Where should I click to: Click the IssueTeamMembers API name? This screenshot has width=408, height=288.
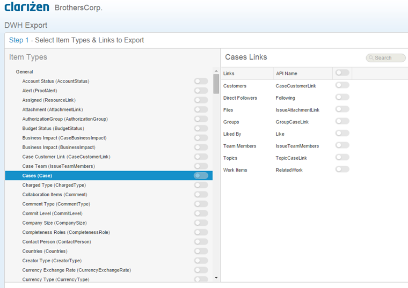click(x=297, y=146)
